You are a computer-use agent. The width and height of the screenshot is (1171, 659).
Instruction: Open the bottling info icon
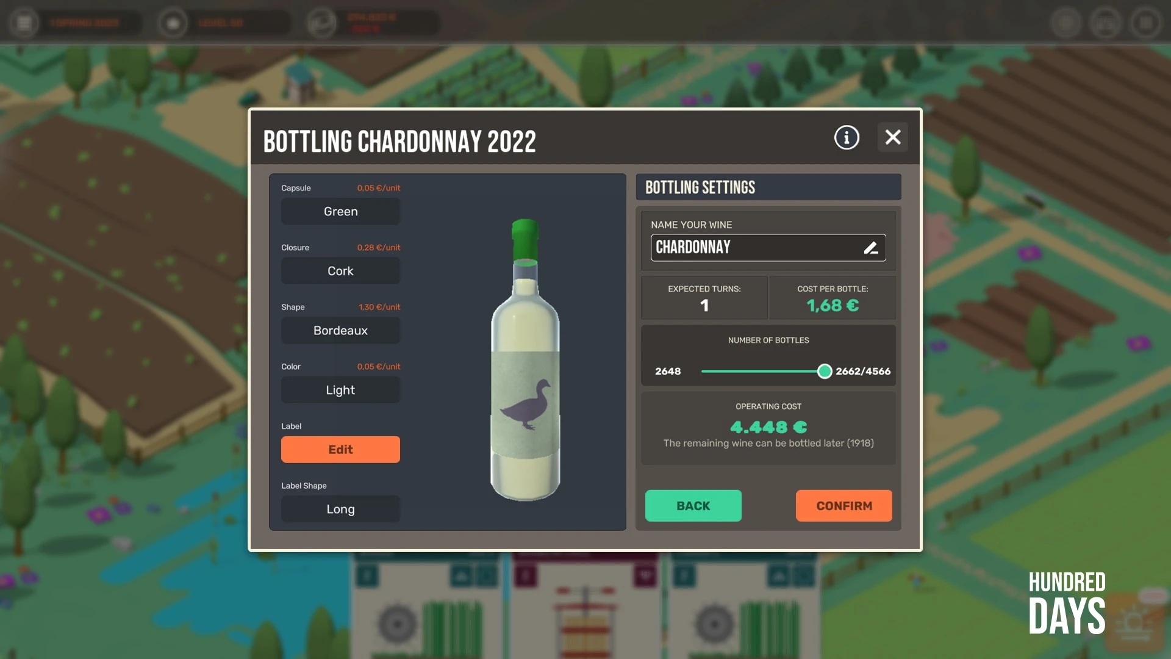coord(847,137)
